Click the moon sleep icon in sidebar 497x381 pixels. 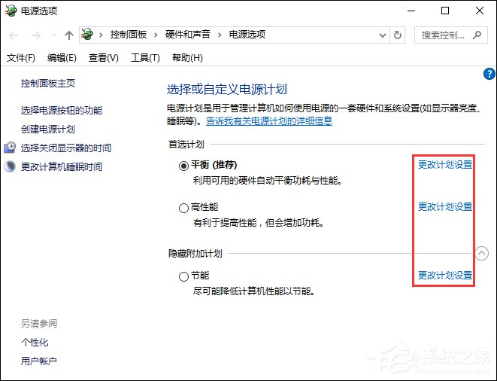[x=10, y=166]
